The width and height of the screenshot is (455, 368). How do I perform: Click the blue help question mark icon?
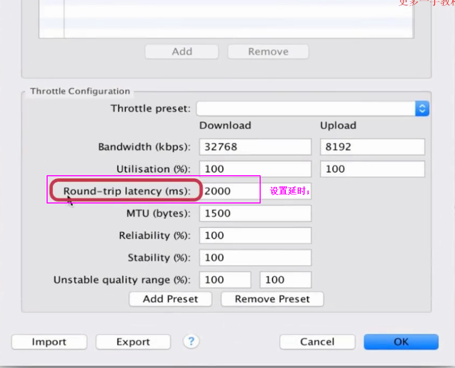(191, 341)
